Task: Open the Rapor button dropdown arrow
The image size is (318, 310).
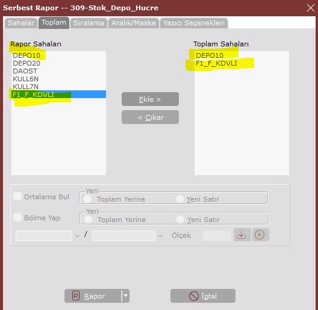Action: coord(125,296)
